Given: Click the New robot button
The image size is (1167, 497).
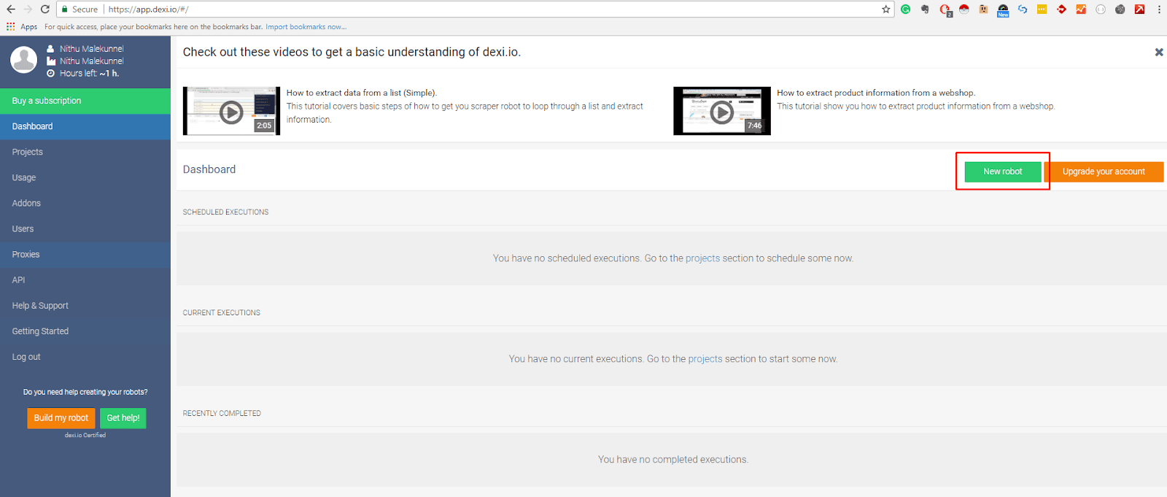Looking at the screenshot, I should (x=1003, y=172).
